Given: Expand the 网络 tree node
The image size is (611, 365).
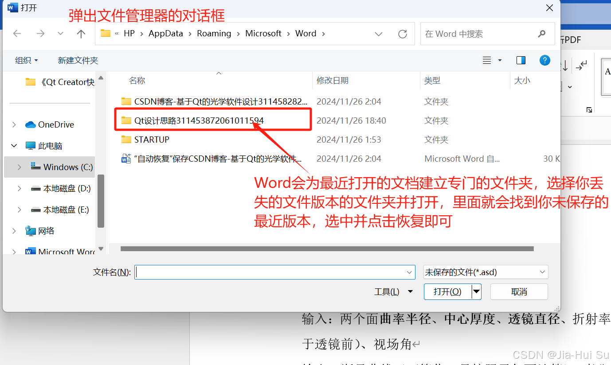Looking at the screenshot, I should click(x=15, y=231).
